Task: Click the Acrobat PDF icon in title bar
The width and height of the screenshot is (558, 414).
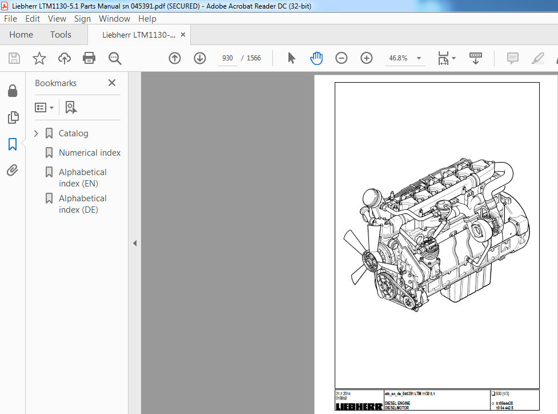Action: 5,6
